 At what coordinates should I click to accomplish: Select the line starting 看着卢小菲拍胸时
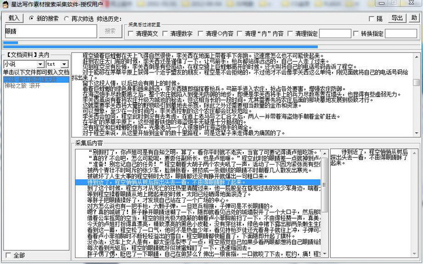pyautogui.click(x=198, y=236)
